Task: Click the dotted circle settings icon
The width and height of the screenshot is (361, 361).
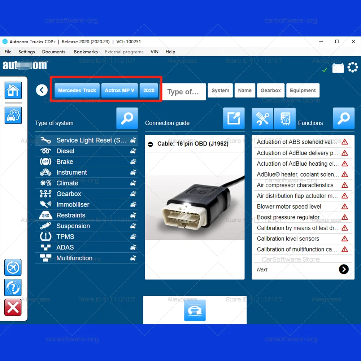Action: tap(352, 67)
